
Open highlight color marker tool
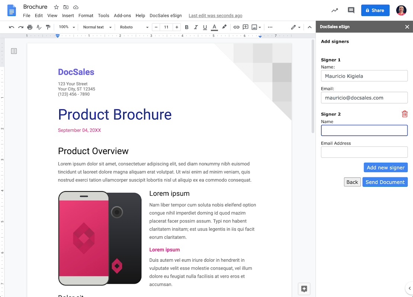coord(224,27)
